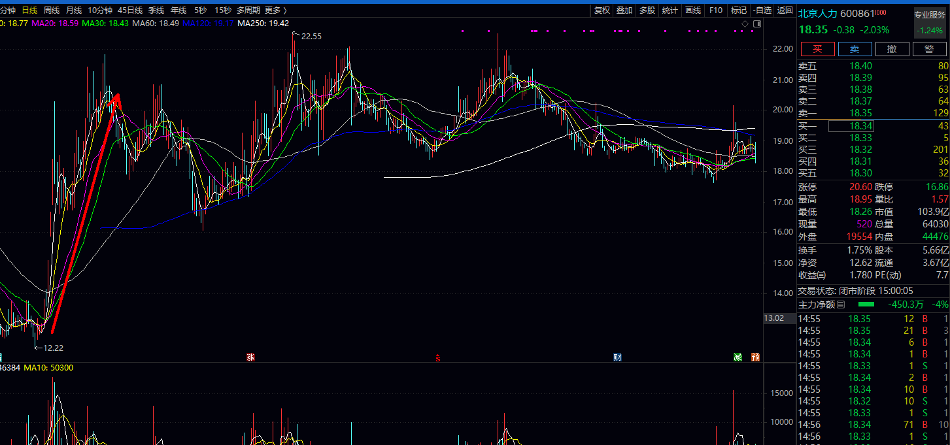The width and height of the screenshot is (950, 445).
Task: Click the 警 alert button
Action: 929,49
